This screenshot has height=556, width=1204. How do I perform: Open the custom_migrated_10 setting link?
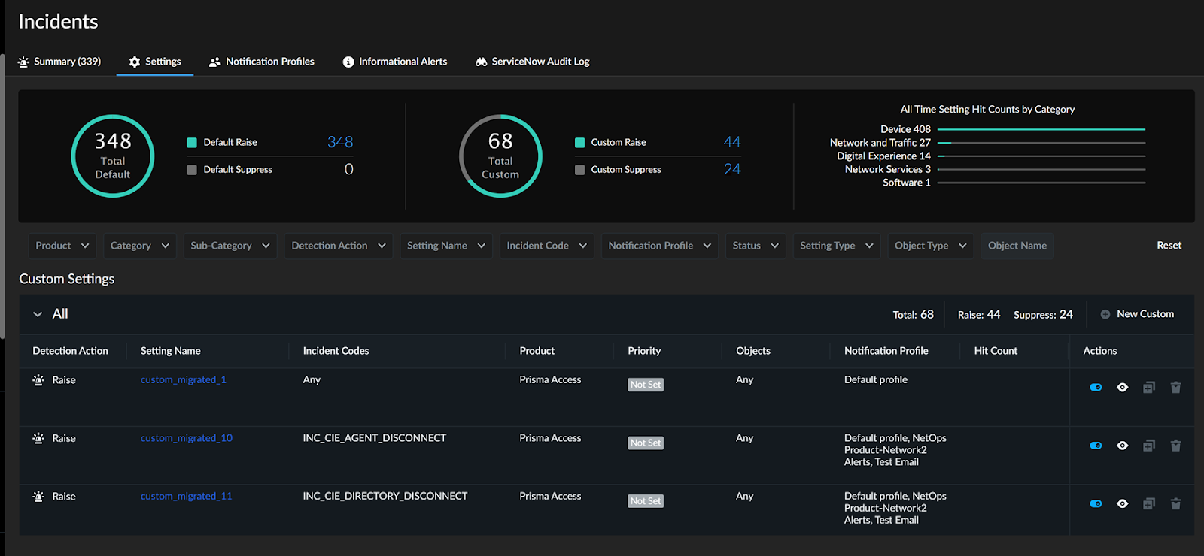coord(187,438)
